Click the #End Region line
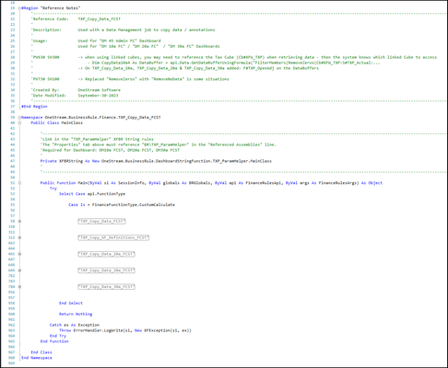Image resolution: width=448 pixels, height=368 pixels. 34,107
